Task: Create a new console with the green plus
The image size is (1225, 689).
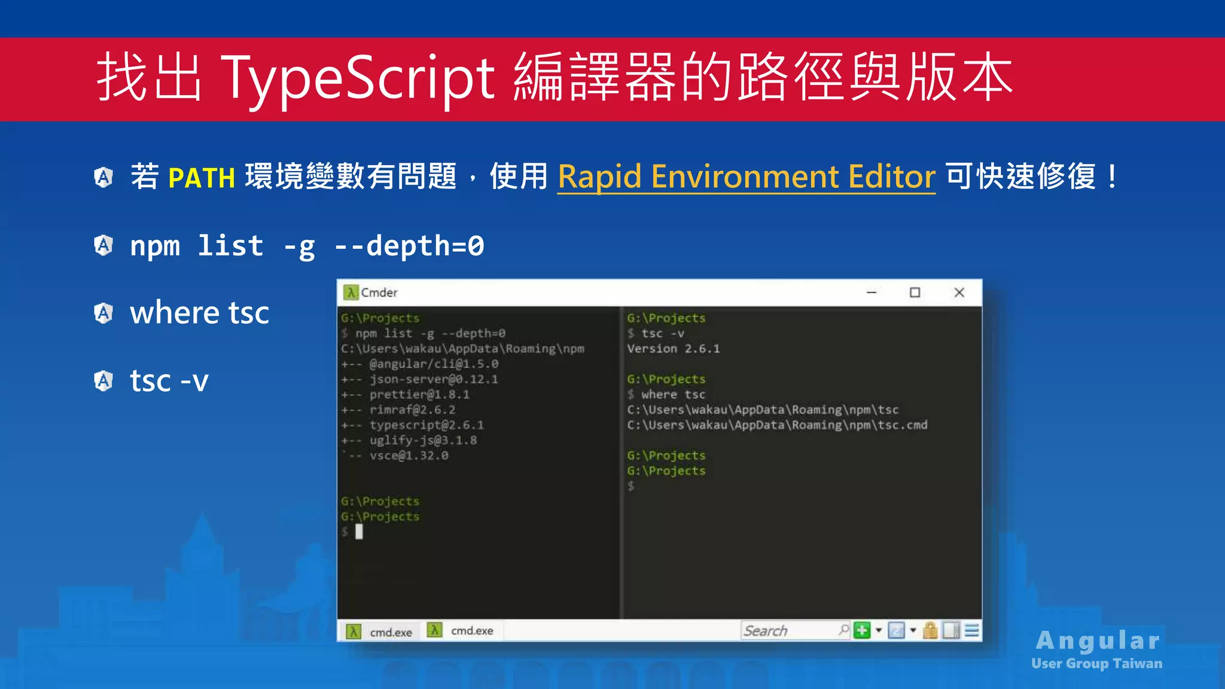Action: click(862, 630)
